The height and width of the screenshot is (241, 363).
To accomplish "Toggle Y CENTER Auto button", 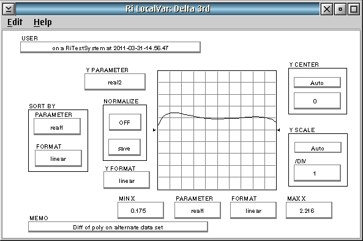I will point(317,83).
